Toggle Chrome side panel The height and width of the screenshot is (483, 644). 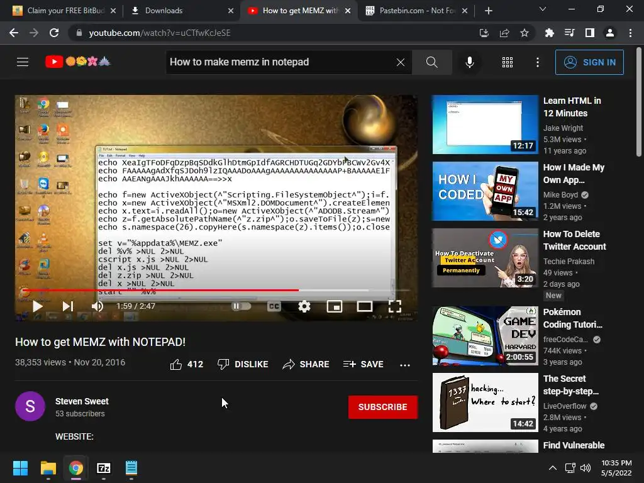coord(590,33)
